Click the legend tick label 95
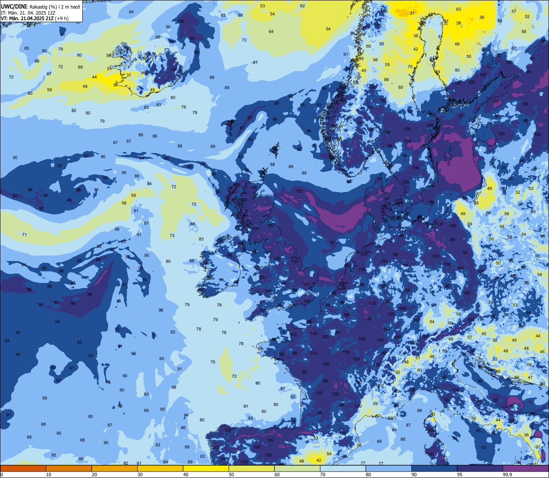549x478 pixels. tap(460, 475)
